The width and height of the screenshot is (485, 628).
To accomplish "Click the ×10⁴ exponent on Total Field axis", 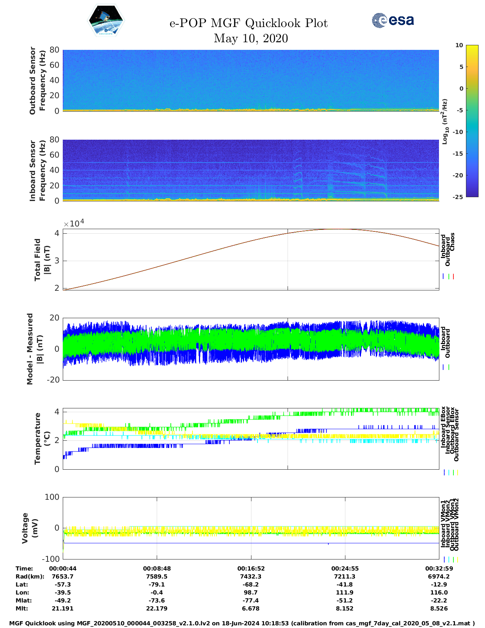I will click(74, 223).
